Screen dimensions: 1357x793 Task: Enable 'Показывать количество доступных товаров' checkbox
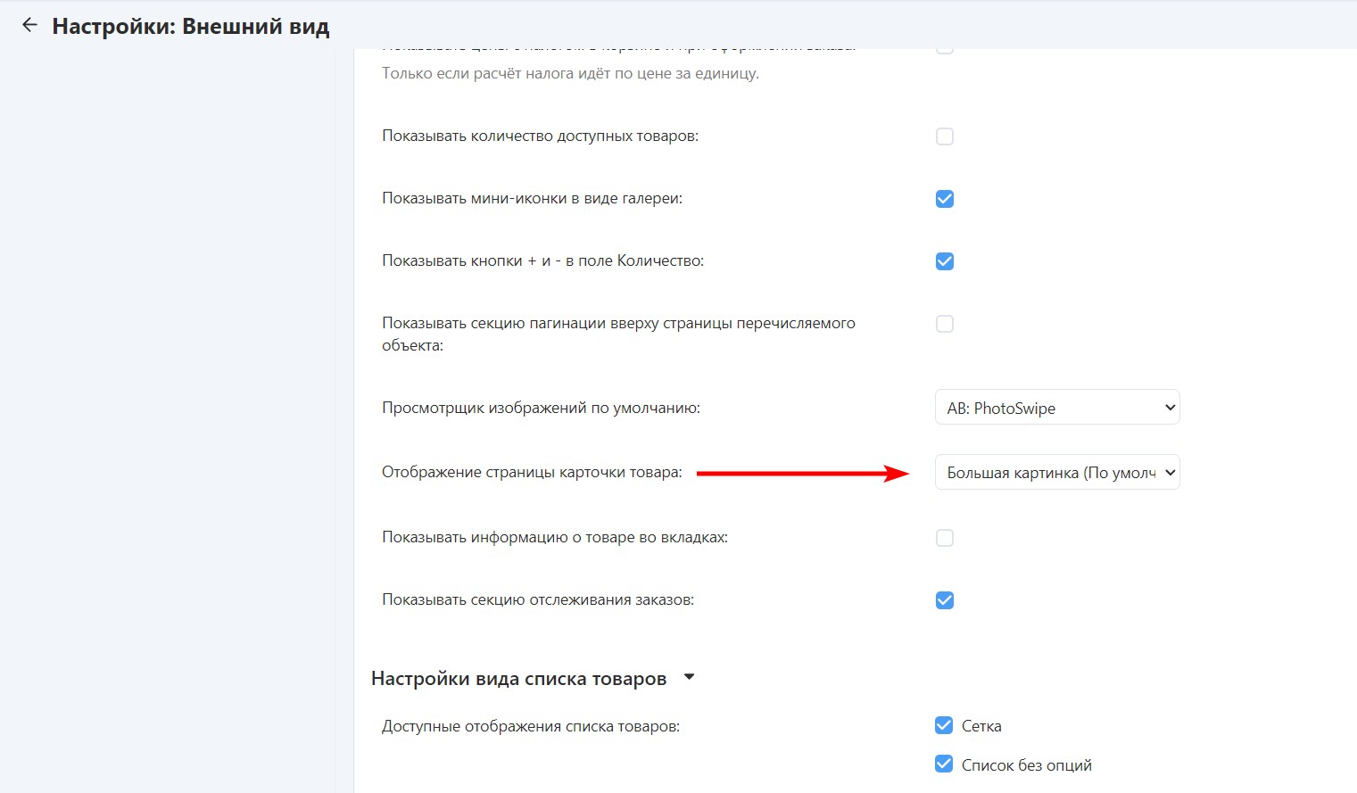944,136
